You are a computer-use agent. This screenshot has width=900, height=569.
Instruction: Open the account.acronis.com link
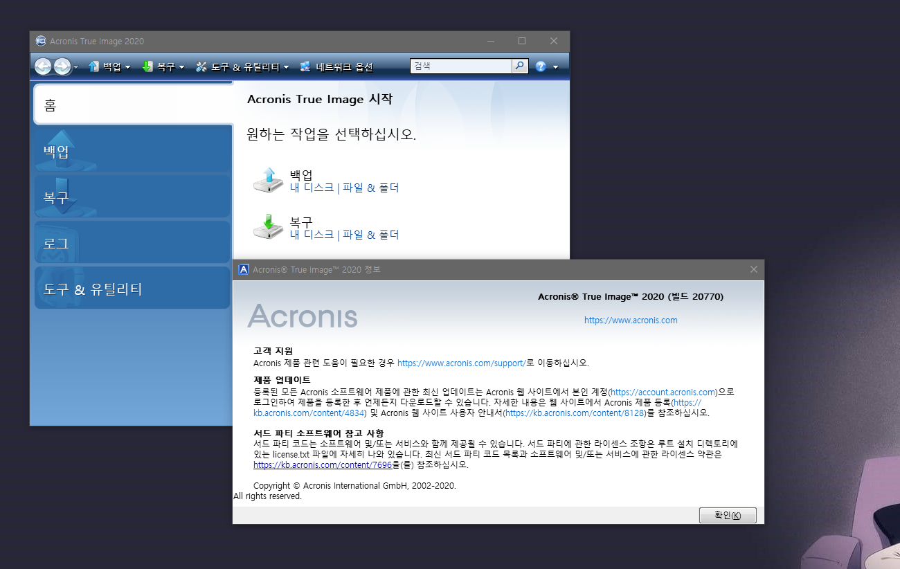(663, 392)
